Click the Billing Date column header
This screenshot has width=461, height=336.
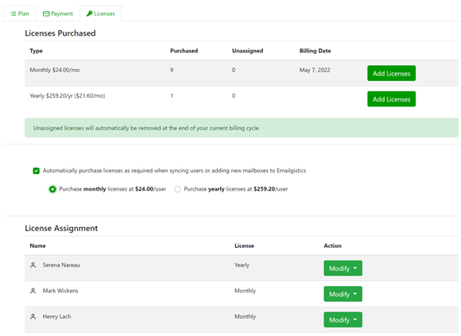tap(315, 51)
